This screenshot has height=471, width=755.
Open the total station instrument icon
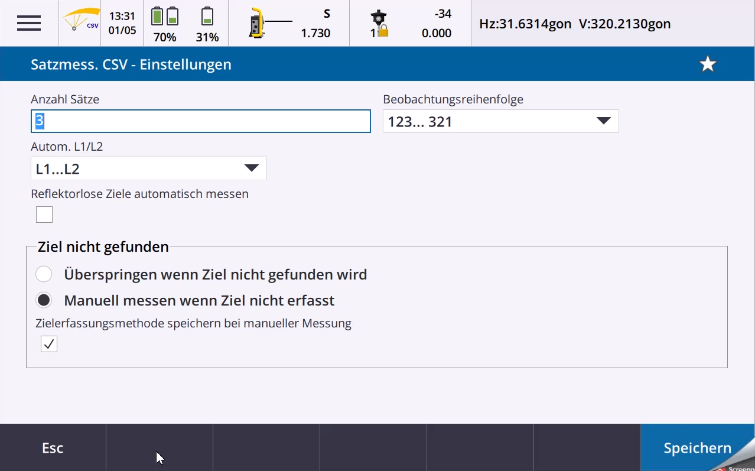[256, 24]
